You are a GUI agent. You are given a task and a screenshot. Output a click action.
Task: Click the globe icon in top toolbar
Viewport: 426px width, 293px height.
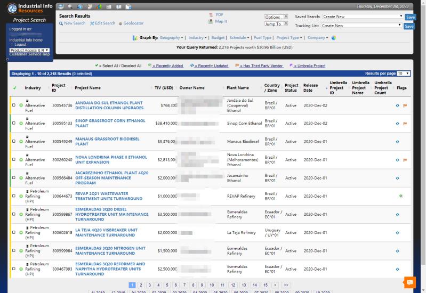tap(79, 6)
